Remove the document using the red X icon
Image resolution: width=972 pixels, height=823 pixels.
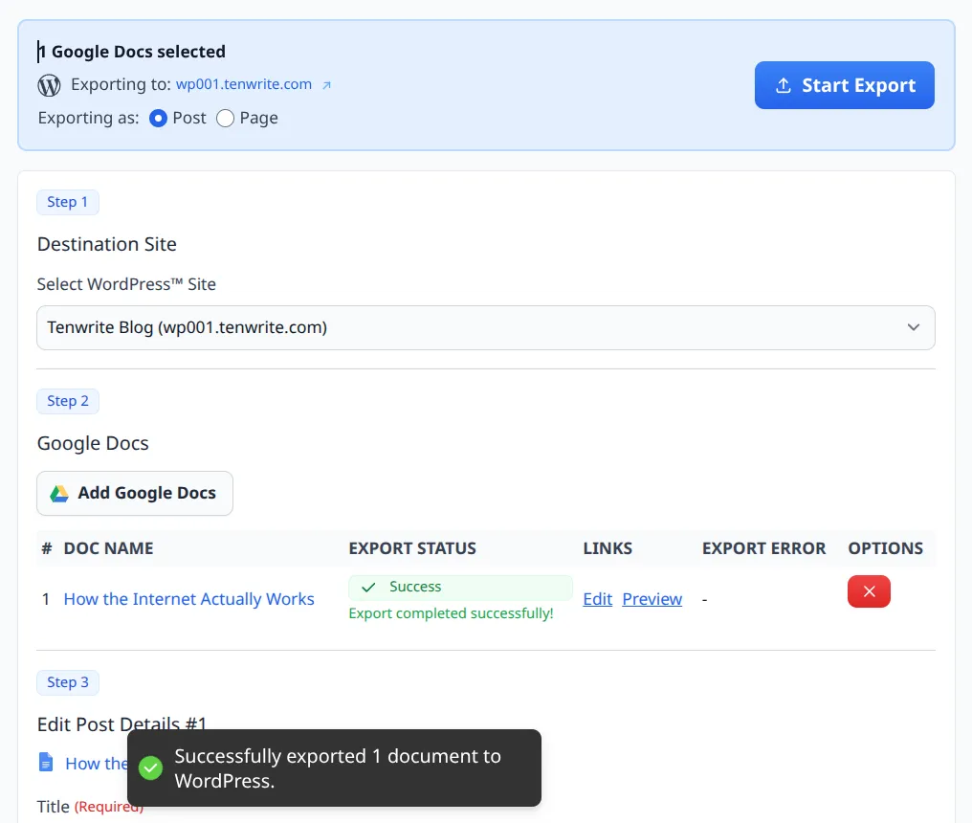click(869, 592)
